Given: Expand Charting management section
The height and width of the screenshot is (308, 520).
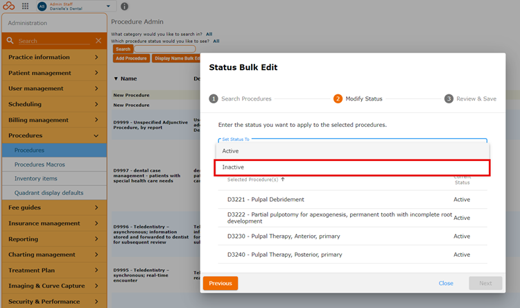Looking at the screenshot, I should pyautogui.click(x=54, y=255).
